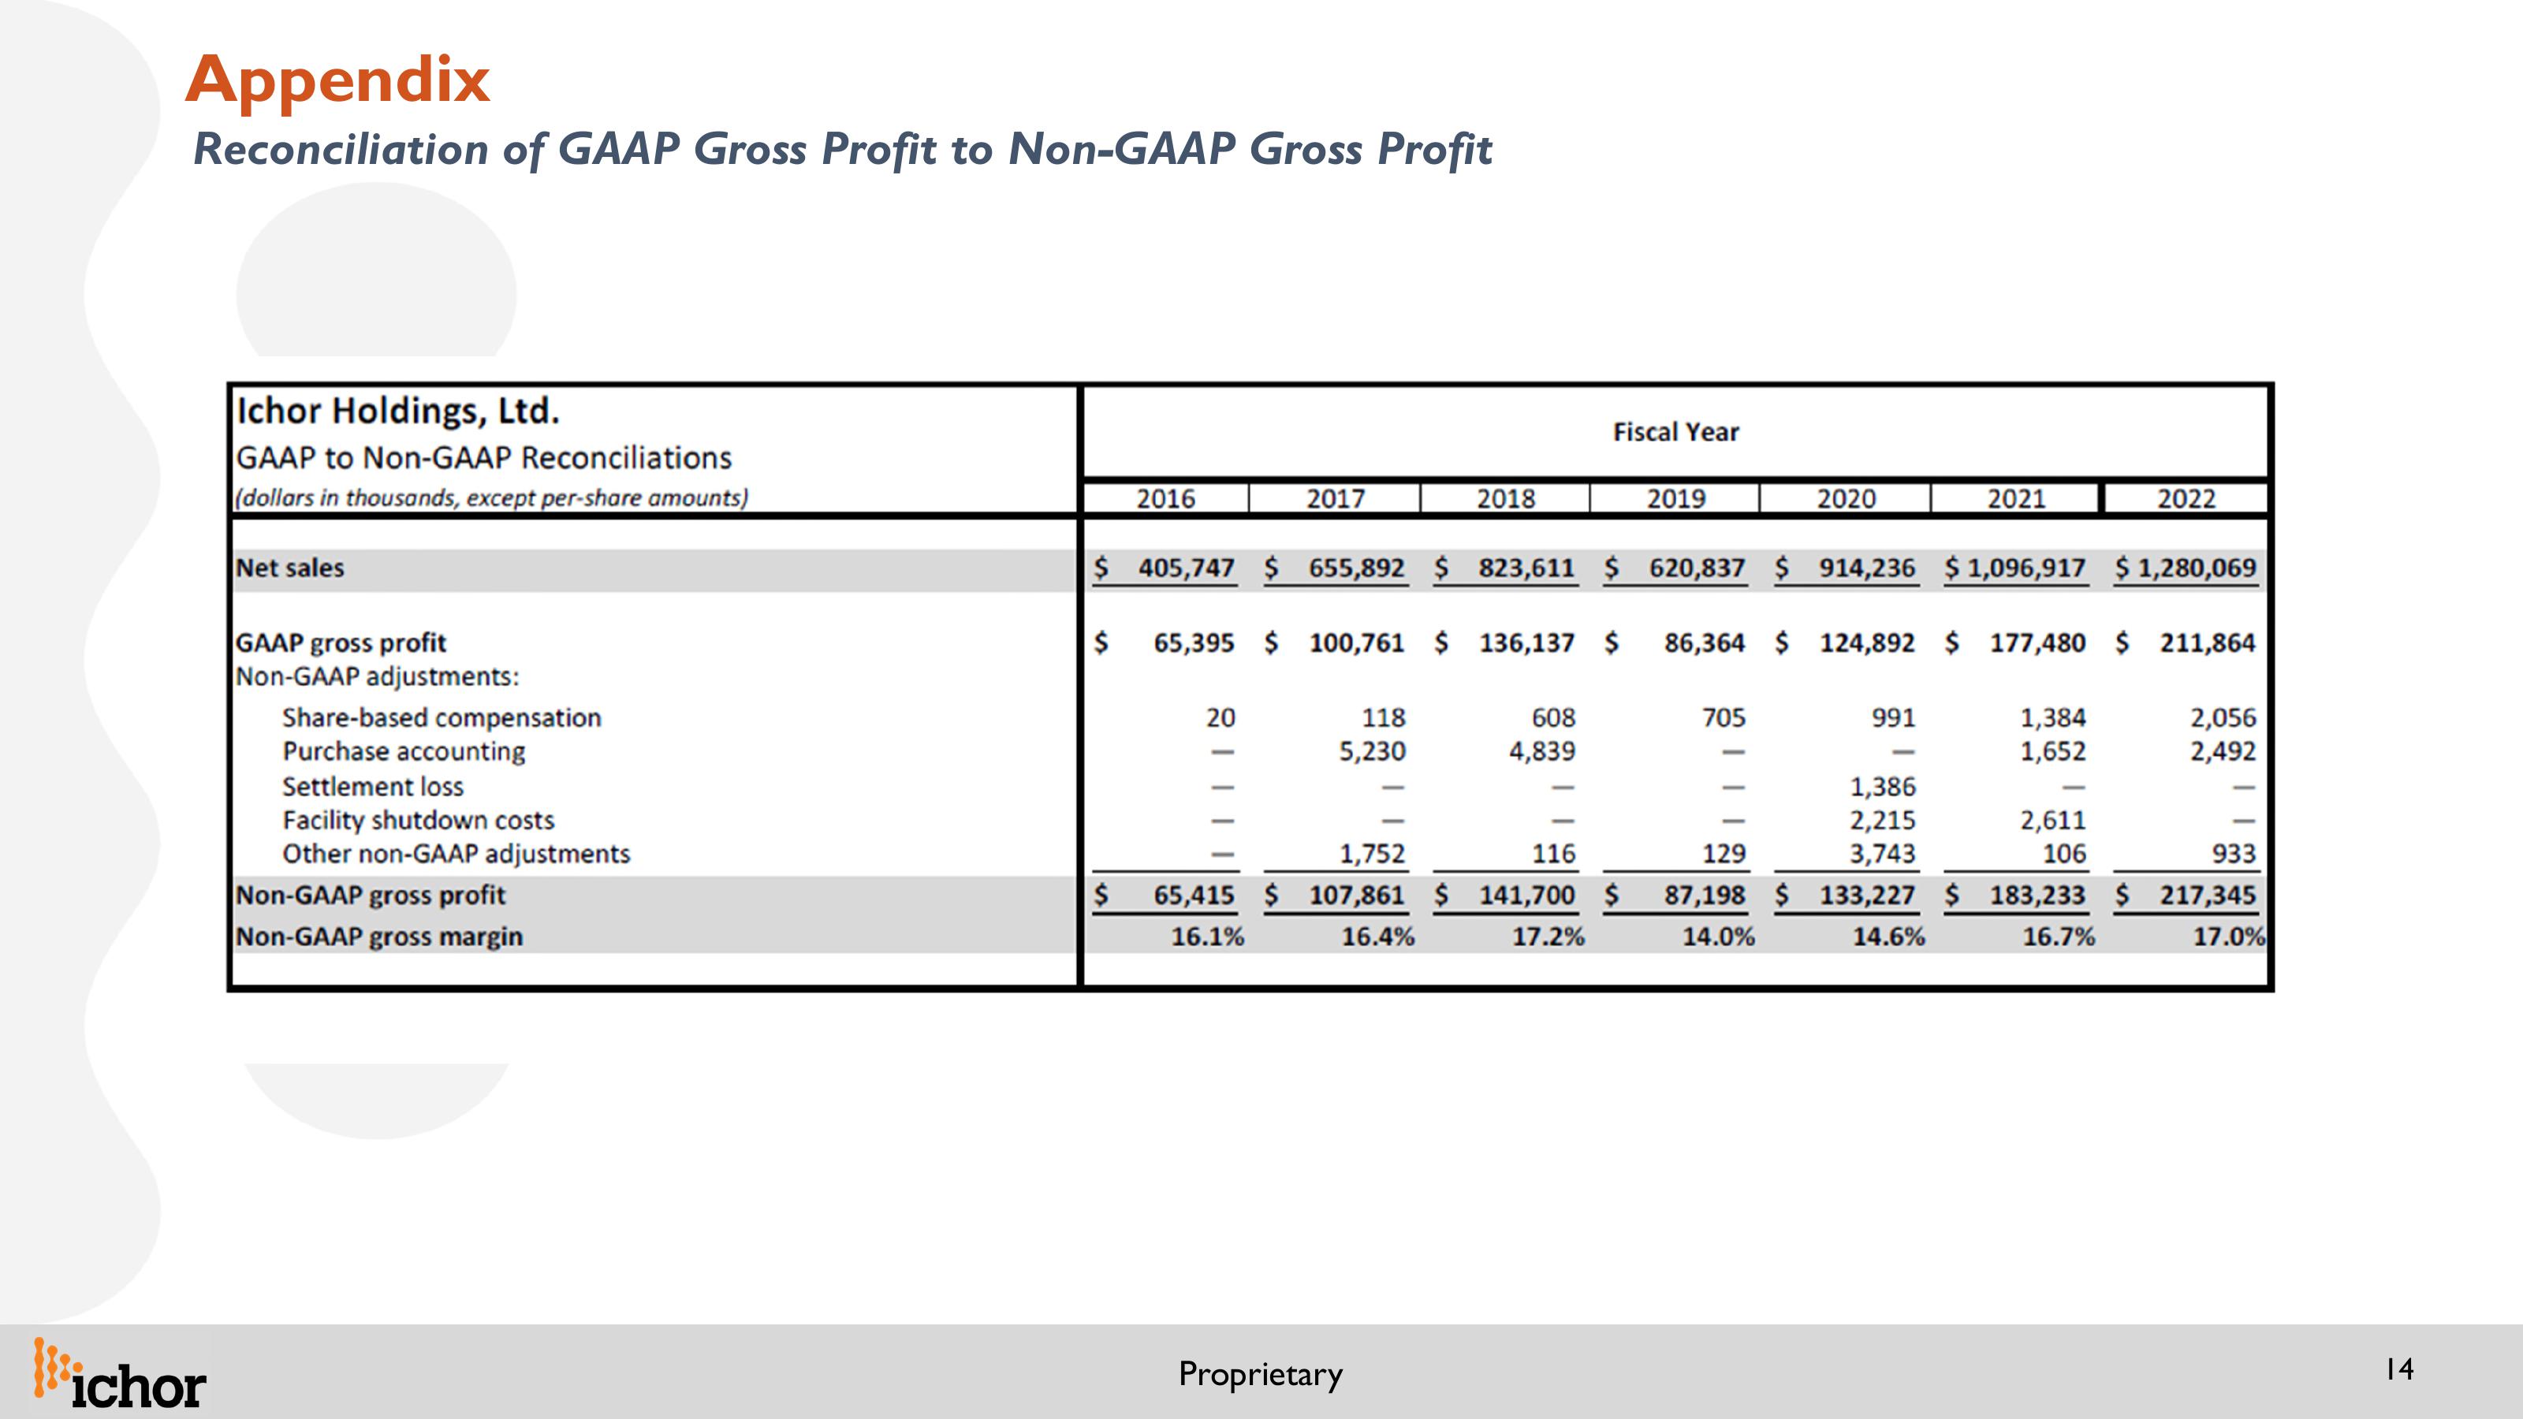This screenshot has height=1419, width=2523.
Task: Click GAAP gross profit value 65,395
Action: pyautogui.click(x=1194, y=643)
